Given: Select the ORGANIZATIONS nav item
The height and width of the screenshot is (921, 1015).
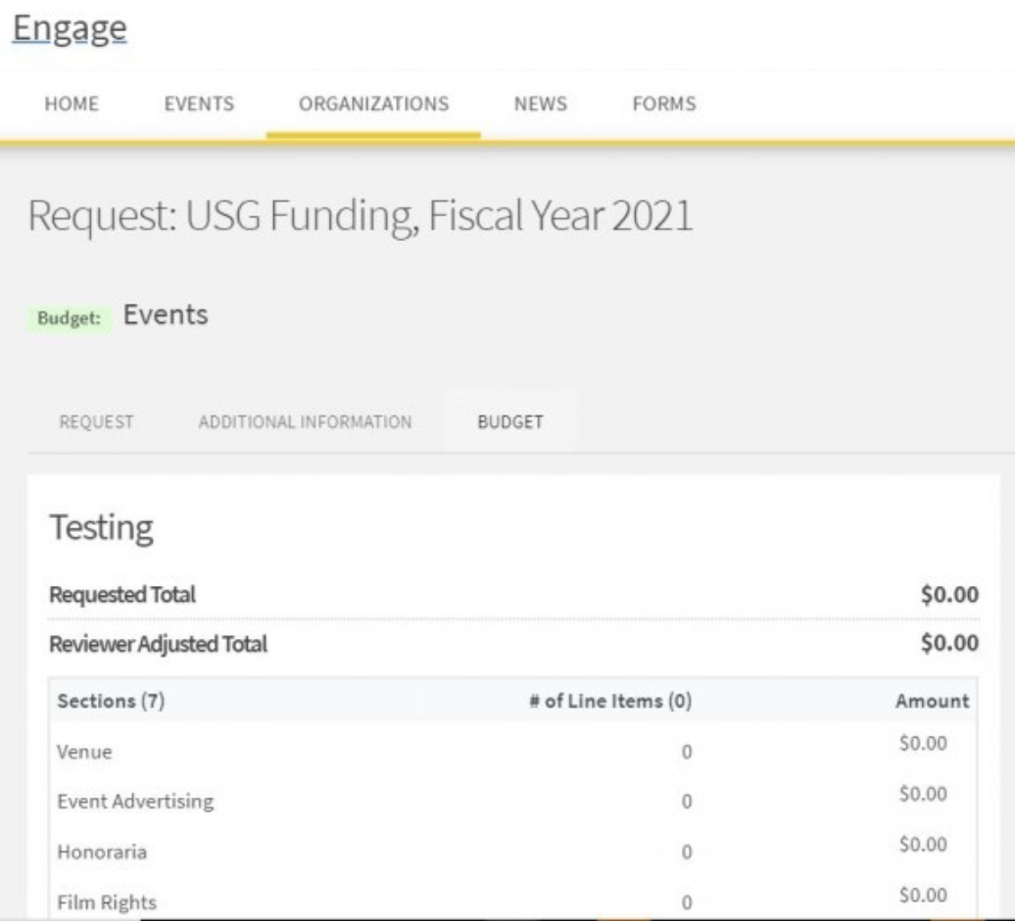Looking at the screenshot, I should 373,104.
